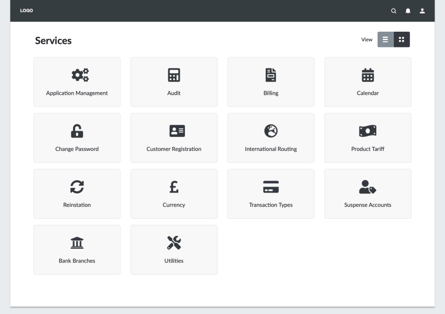The width and height of the screenshot is (445, 314).
Task: Open the user profile icon
Action: tap(422, 11)
